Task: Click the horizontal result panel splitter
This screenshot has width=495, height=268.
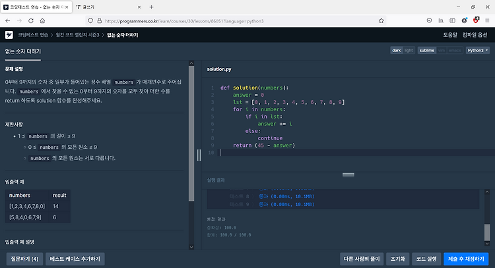Action: pyautogui.click(x=348, y=174)
